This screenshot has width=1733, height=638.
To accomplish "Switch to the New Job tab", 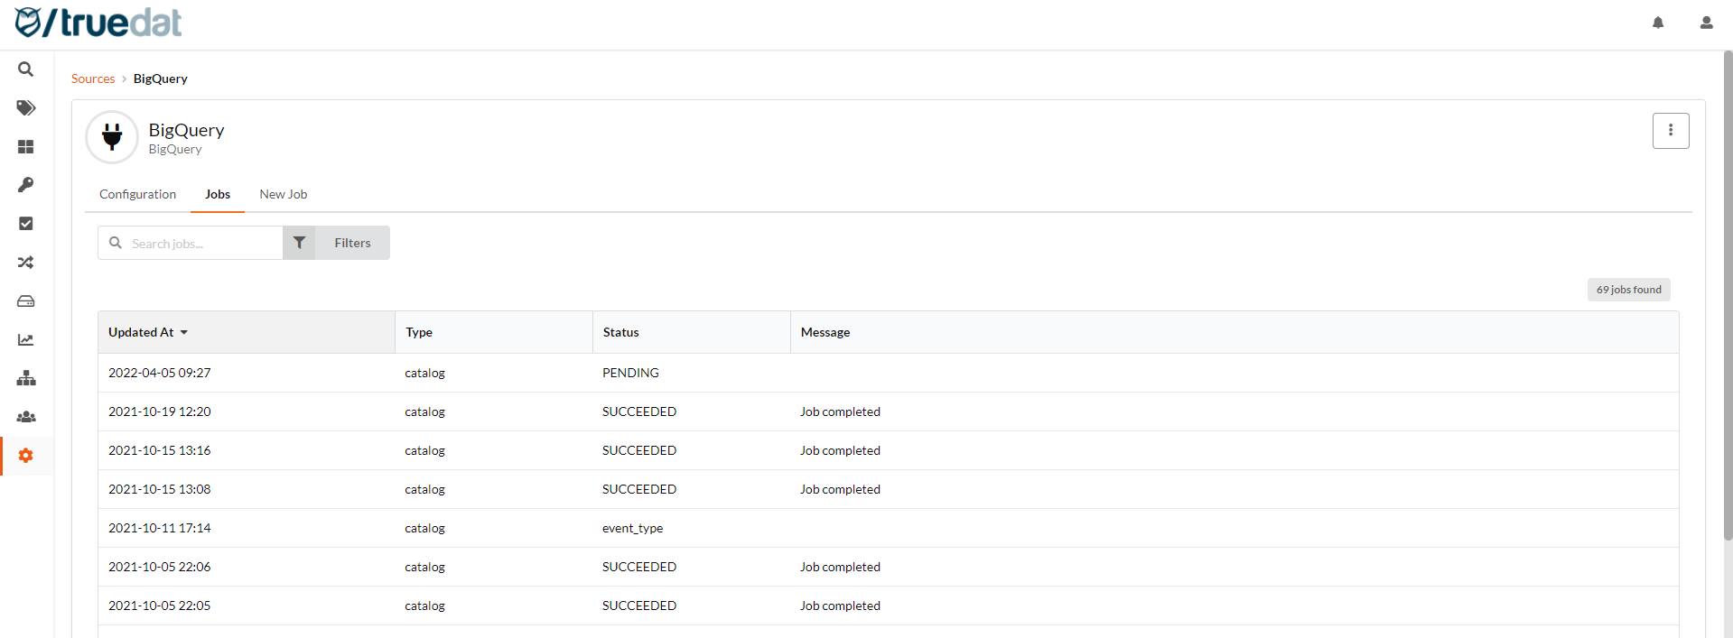I will pos(283,194).
